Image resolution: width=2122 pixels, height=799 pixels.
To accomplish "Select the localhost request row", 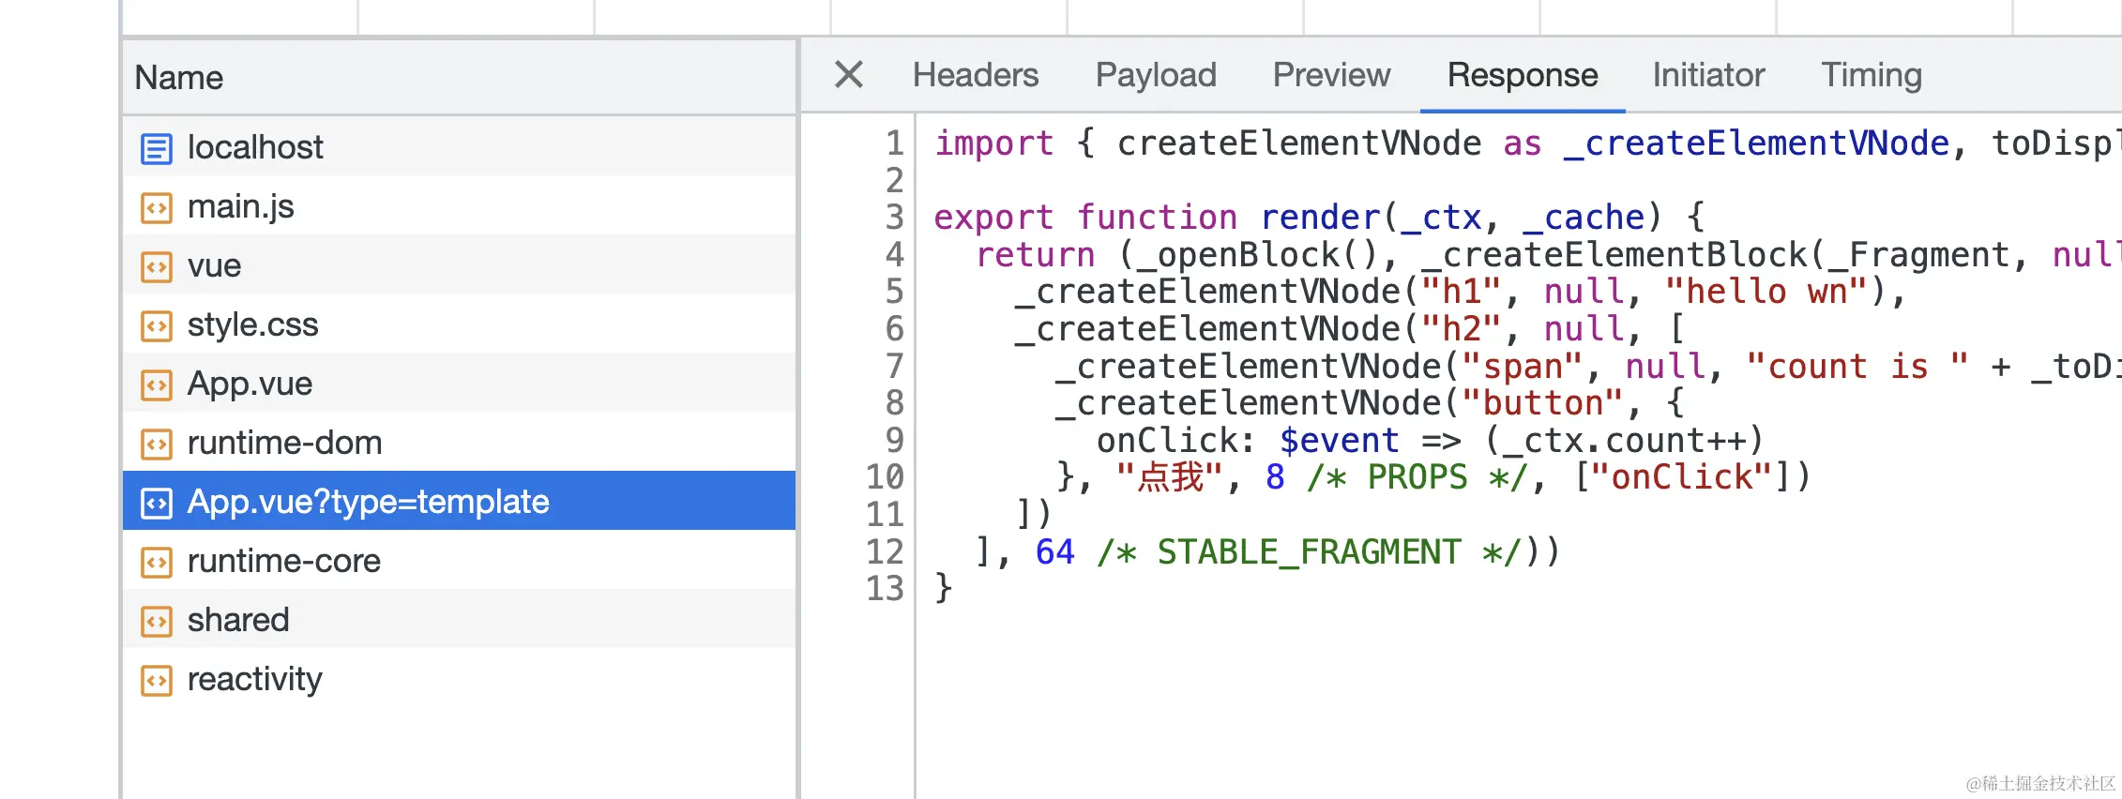I will click(x=459, y=147).
